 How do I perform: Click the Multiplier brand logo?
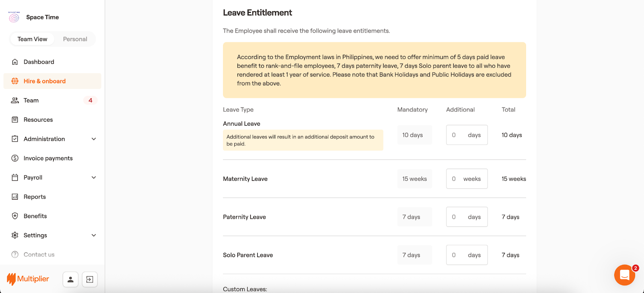(x=28, y=279)
